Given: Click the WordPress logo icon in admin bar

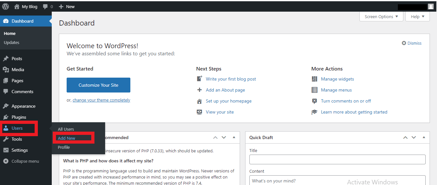Looking at the screenshot, I should (5, 6).
